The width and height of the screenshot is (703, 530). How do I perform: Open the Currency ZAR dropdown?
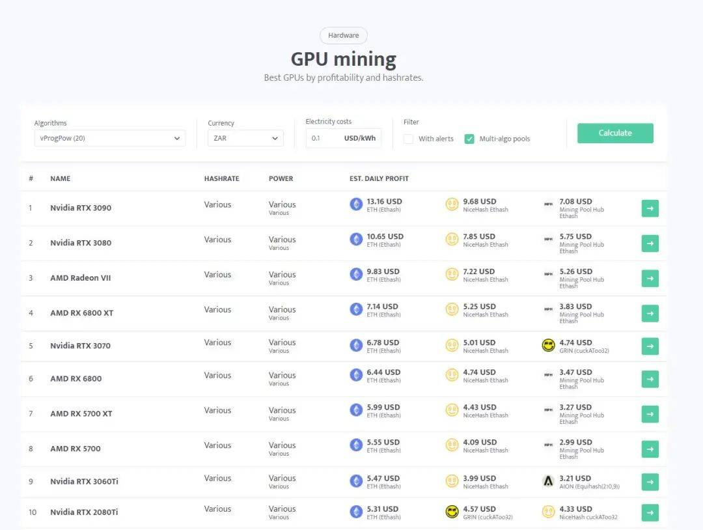click(245, 138)
